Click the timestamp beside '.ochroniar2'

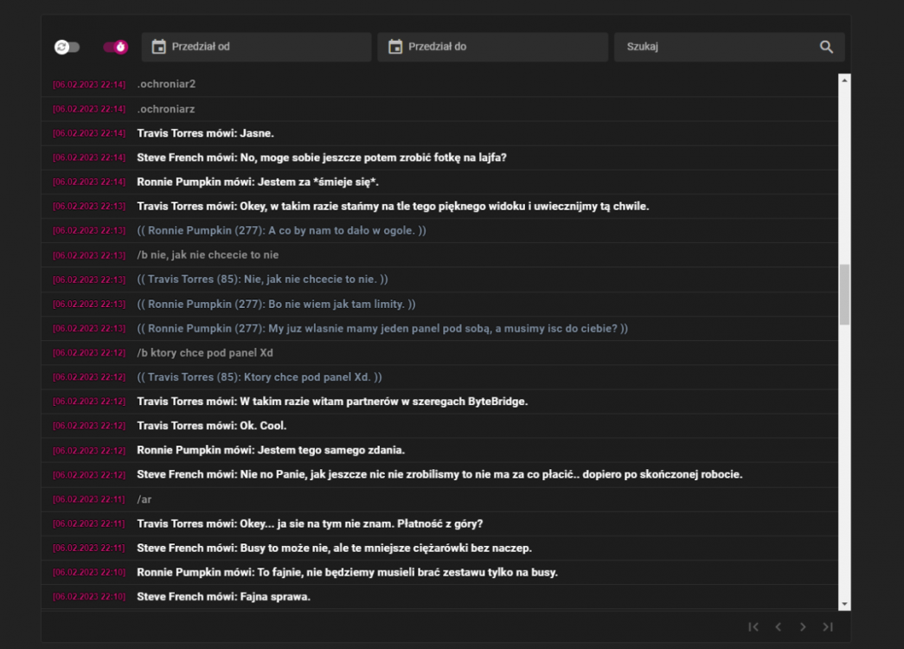(89, 85)
